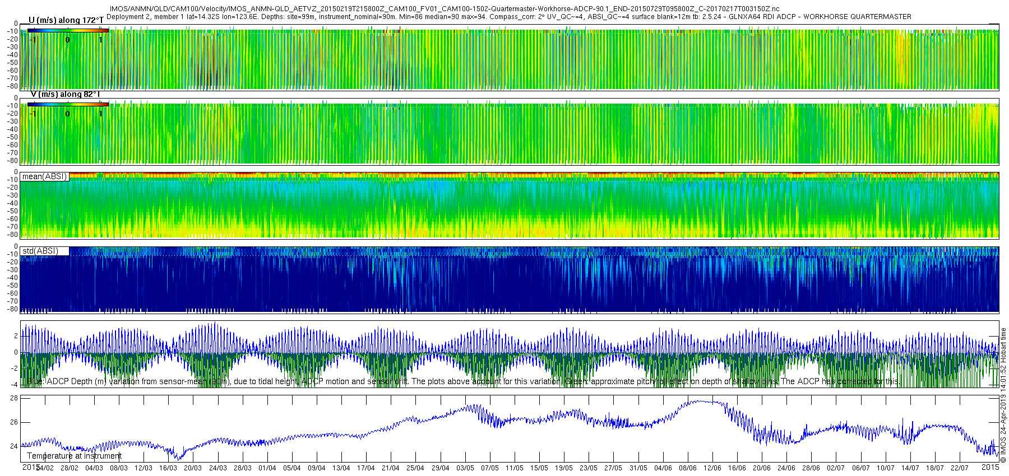Click the file path title line at top
The height and width of the screenshot is (476, 1009).
point(445,9)
